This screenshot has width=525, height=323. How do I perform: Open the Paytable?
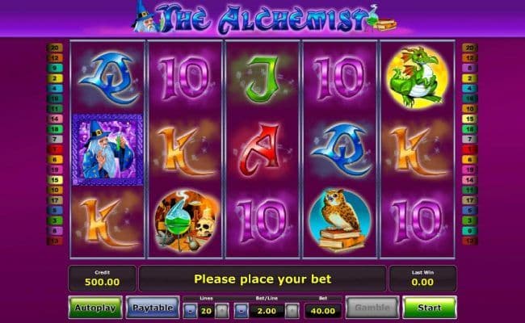[x=153, y=308]
